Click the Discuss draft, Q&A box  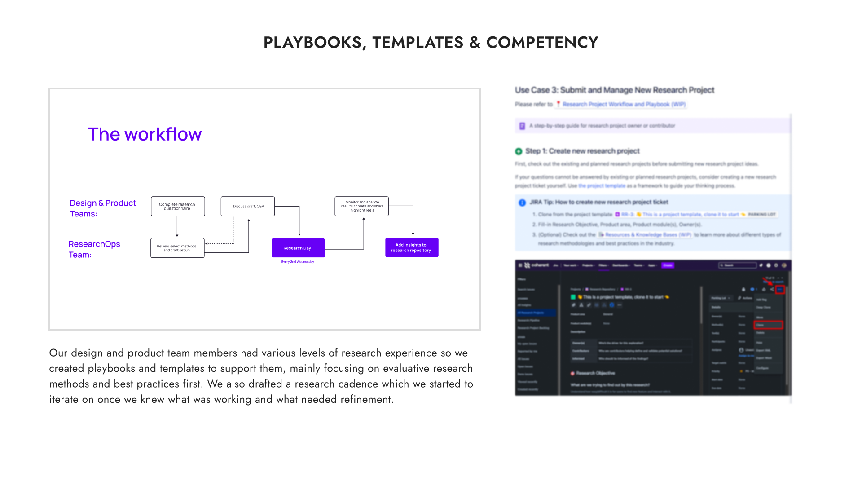tap(248, 206)
